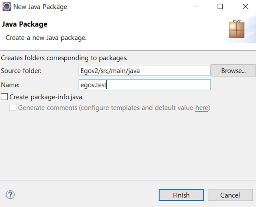
Task: Minimize the New Java Package dialog
Action: (x=195, y=7)
